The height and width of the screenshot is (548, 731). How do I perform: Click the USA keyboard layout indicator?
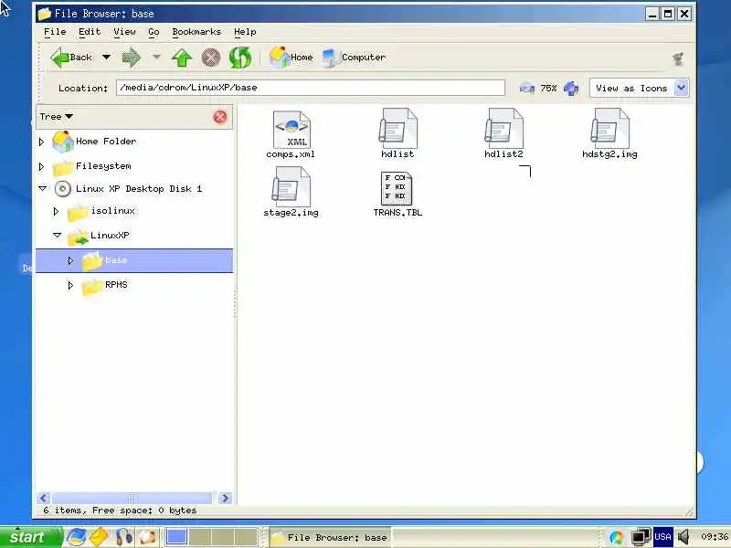click(662, 537)
